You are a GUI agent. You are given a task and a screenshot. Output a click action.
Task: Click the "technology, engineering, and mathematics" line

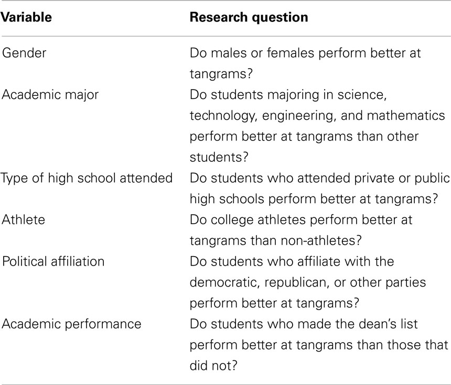point(317,116)
